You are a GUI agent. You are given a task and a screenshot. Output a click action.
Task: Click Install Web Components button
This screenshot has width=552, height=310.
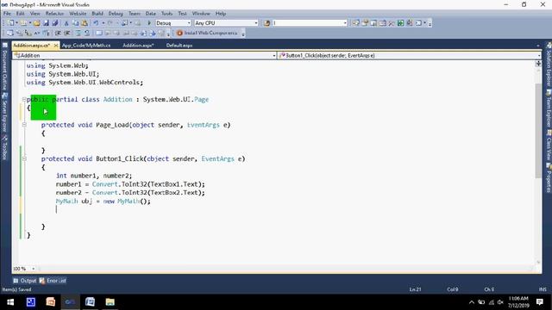point(207,33)
